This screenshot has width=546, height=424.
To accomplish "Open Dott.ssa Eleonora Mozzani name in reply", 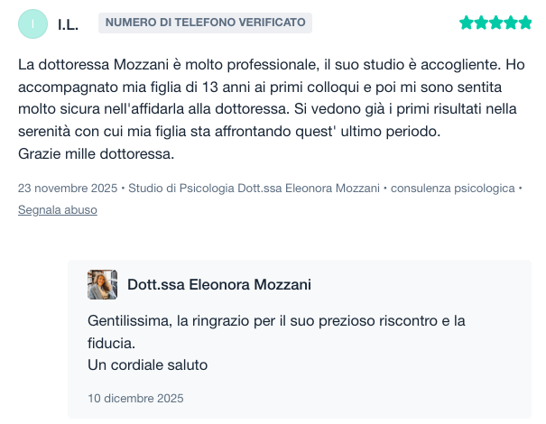I will coord(219,285).
